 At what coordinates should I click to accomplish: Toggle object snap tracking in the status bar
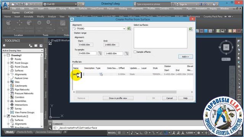click(161, 133)
